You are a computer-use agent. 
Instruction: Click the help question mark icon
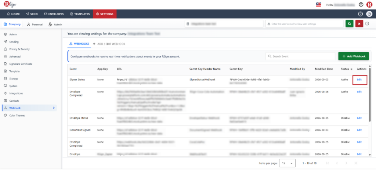[x=360, y=14]
